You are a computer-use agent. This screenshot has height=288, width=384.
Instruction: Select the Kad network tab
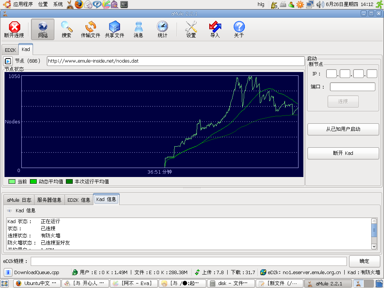tap(26, 49)
